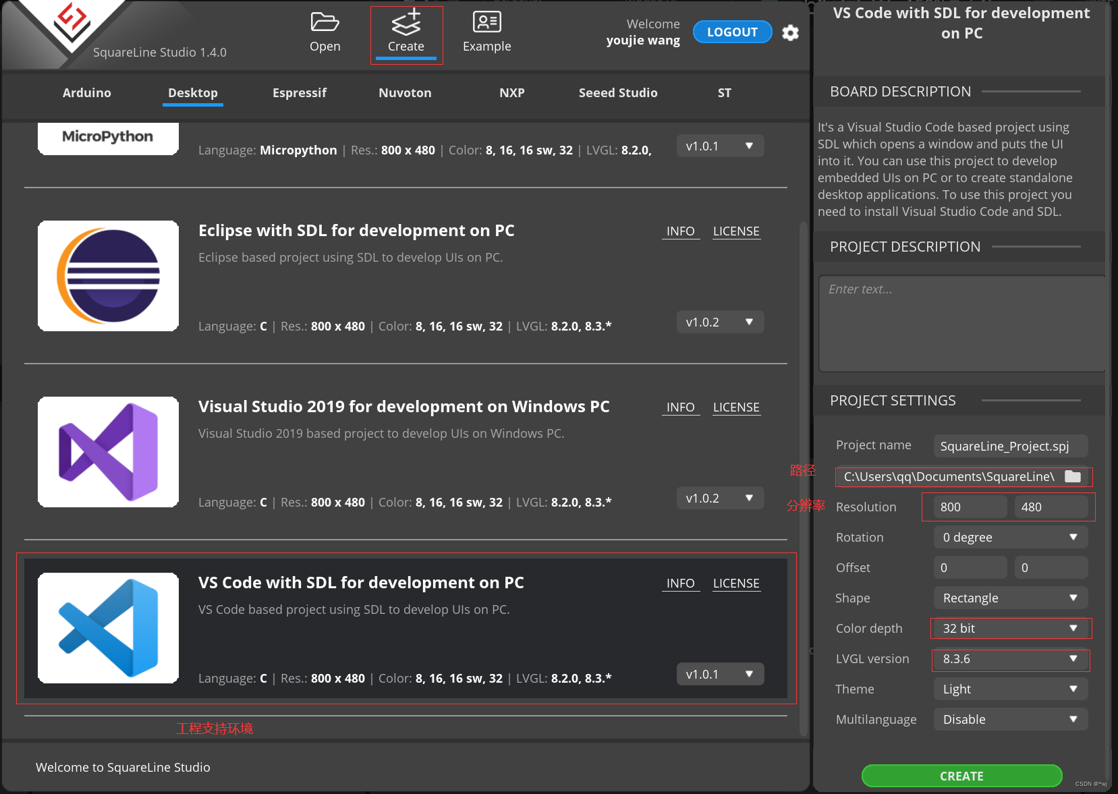This screenshot has width=1118, height=794.
Task: Open the Color depth dropdown
Action: (x=1011, y=628)
